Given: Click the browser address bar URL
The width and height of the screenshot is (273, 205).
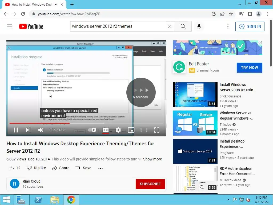Looking at the screenshot, I should pyautogui.click(x=69, y=14).
